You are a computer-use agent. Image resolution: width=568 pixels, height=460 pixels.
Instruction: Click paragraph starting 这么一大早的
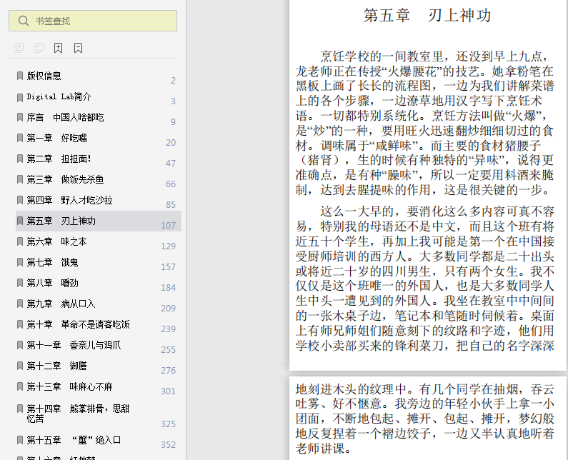424,278
